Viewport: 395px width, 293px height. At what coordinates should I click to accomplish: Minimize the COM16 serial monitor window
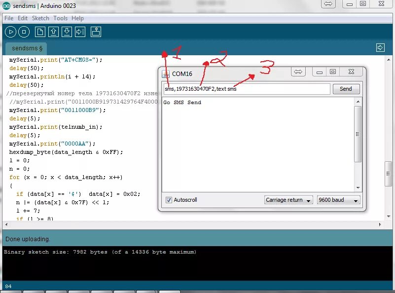tap(320, 72)
